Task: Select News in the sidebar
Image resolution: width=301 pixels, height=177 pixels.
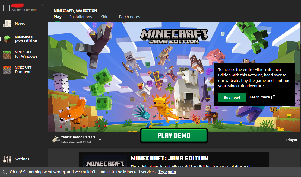Action: coord(20,24)
